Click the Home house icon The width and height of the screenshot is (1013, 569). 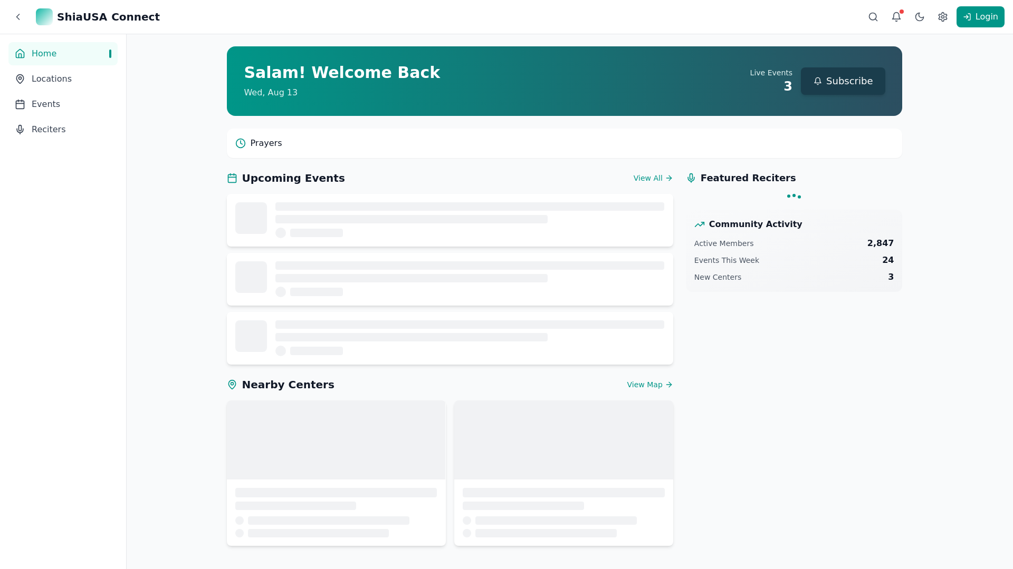(x=20, y=54)
